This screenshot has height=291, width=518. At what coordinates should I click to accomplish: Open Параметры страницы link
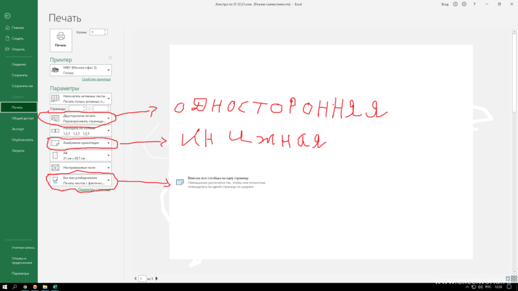click(94, 190)
